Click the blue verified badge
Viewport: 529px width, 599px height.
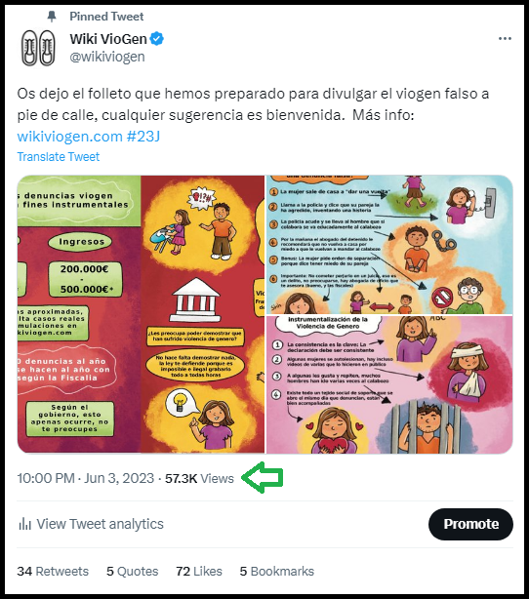[x=157, y=39]
